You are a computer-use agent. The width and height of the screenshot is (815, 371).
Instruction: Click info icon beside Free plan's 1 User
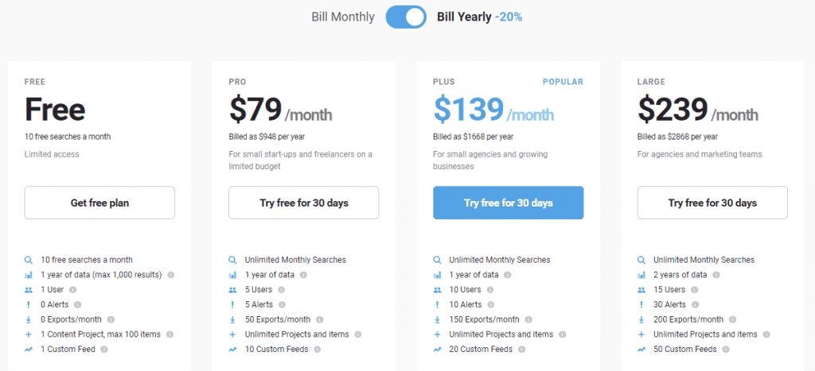[x=72, y=290]
